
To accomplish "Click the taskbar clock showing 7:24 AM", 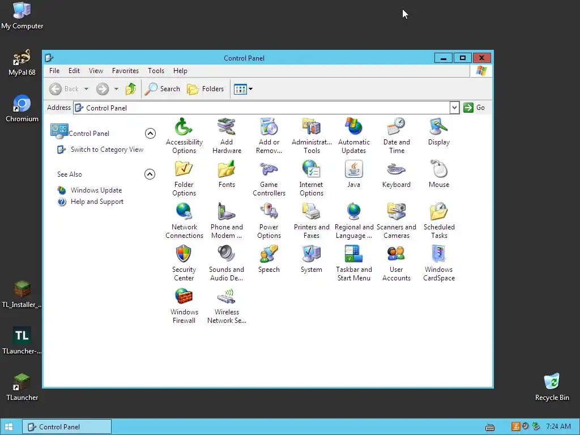I will (x=558, y=427).
